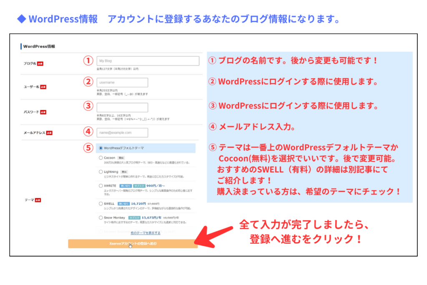427x285 pixels.
Task: Click the email address input field
Action: 122,133
